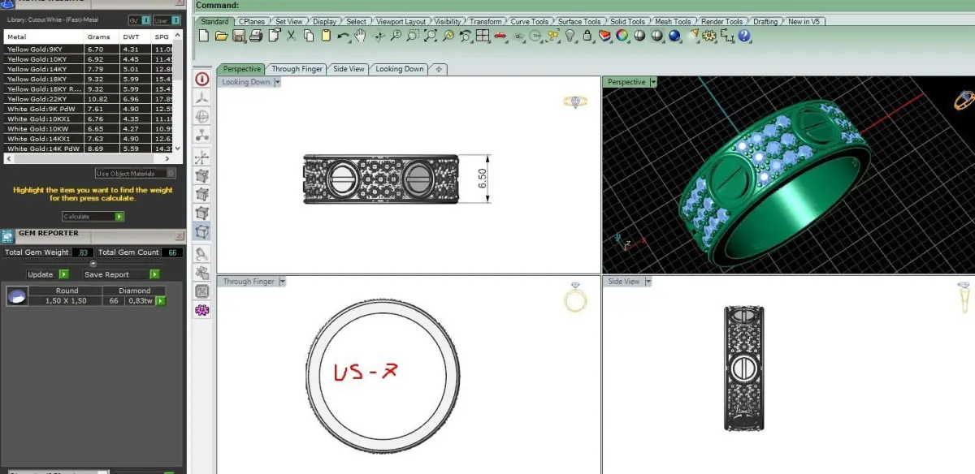Click the gear Options icon
Image resolution: width=975 pixels, height=474 pixels.
pyautogui.click(x=709, y=35)
